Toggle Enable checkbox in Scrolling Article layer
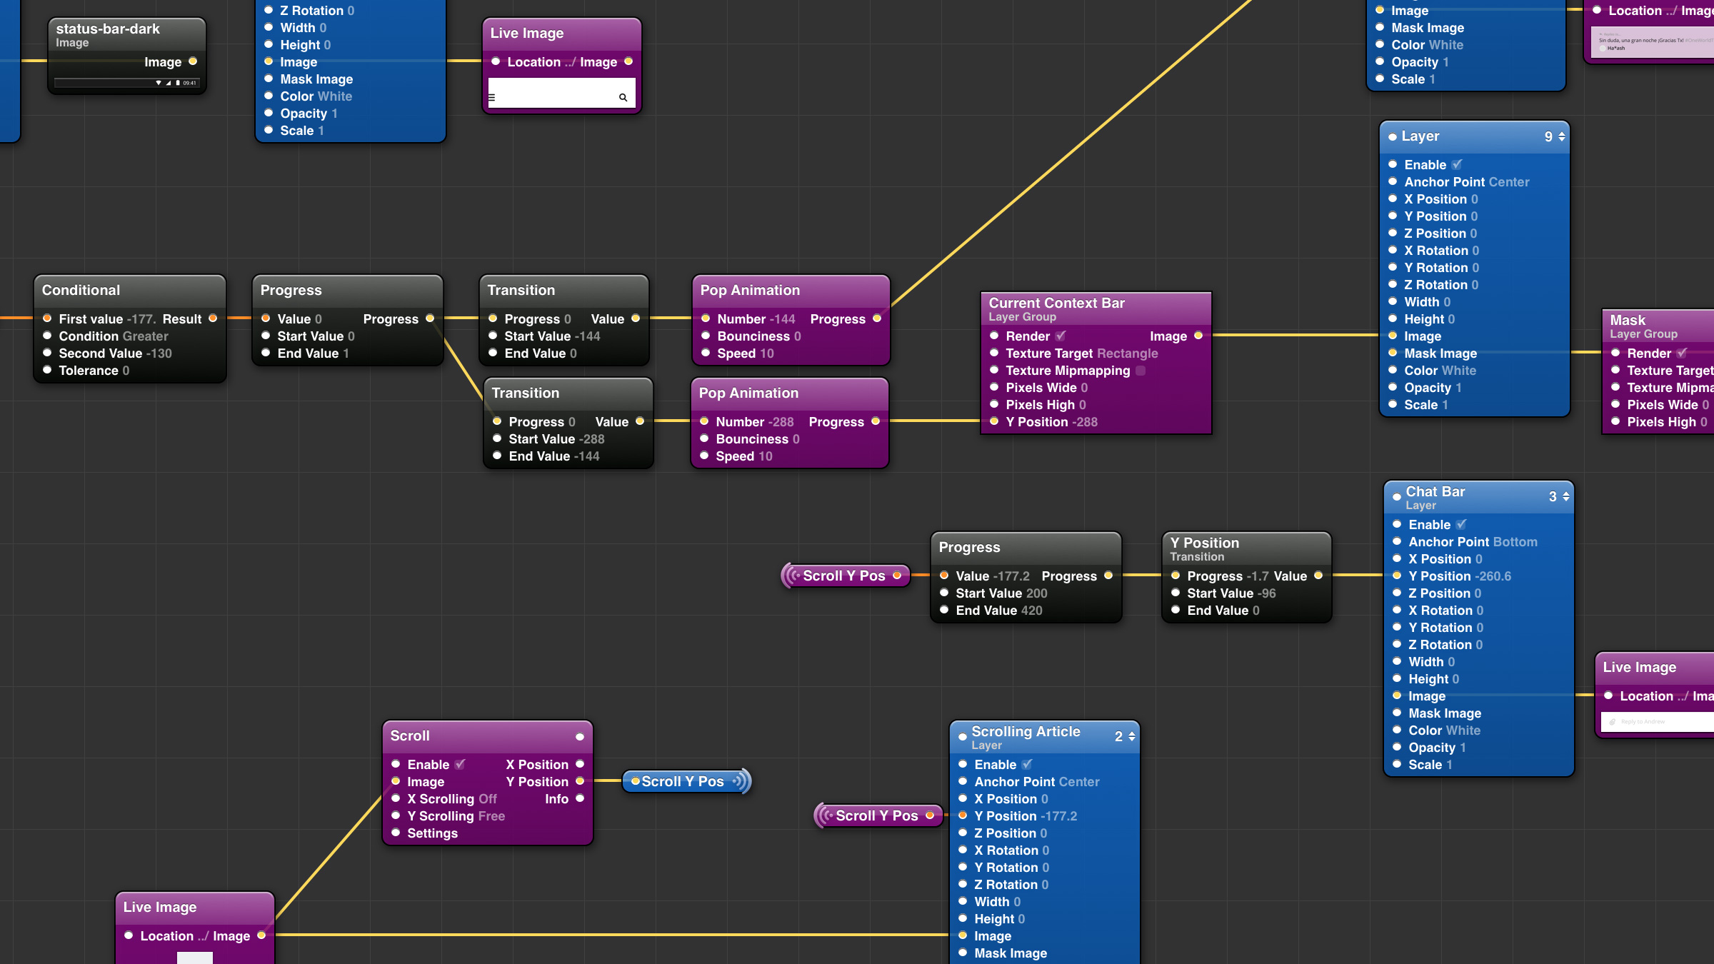Image resolution: width=1714 pixels, height=964 pixels. click(1027, 764)
